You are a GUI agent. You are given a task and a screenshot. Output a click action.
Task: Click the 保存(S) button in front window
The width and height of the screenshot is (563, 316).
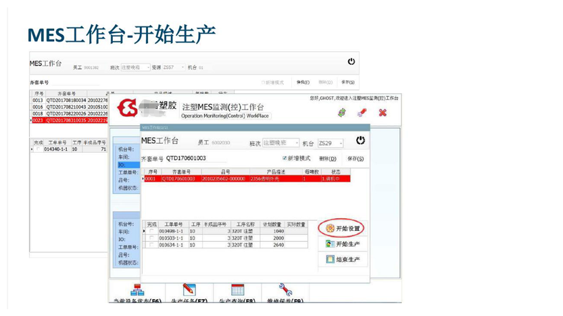[x=356, y=159]
